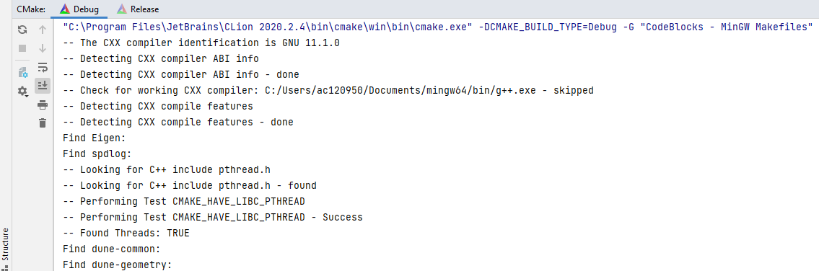Print the CMake output
The image size is (819, 271).
coord(43,105)
